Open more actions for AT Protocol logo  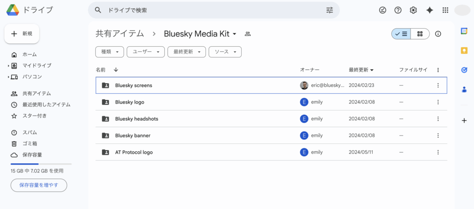[x=438, y=152]
